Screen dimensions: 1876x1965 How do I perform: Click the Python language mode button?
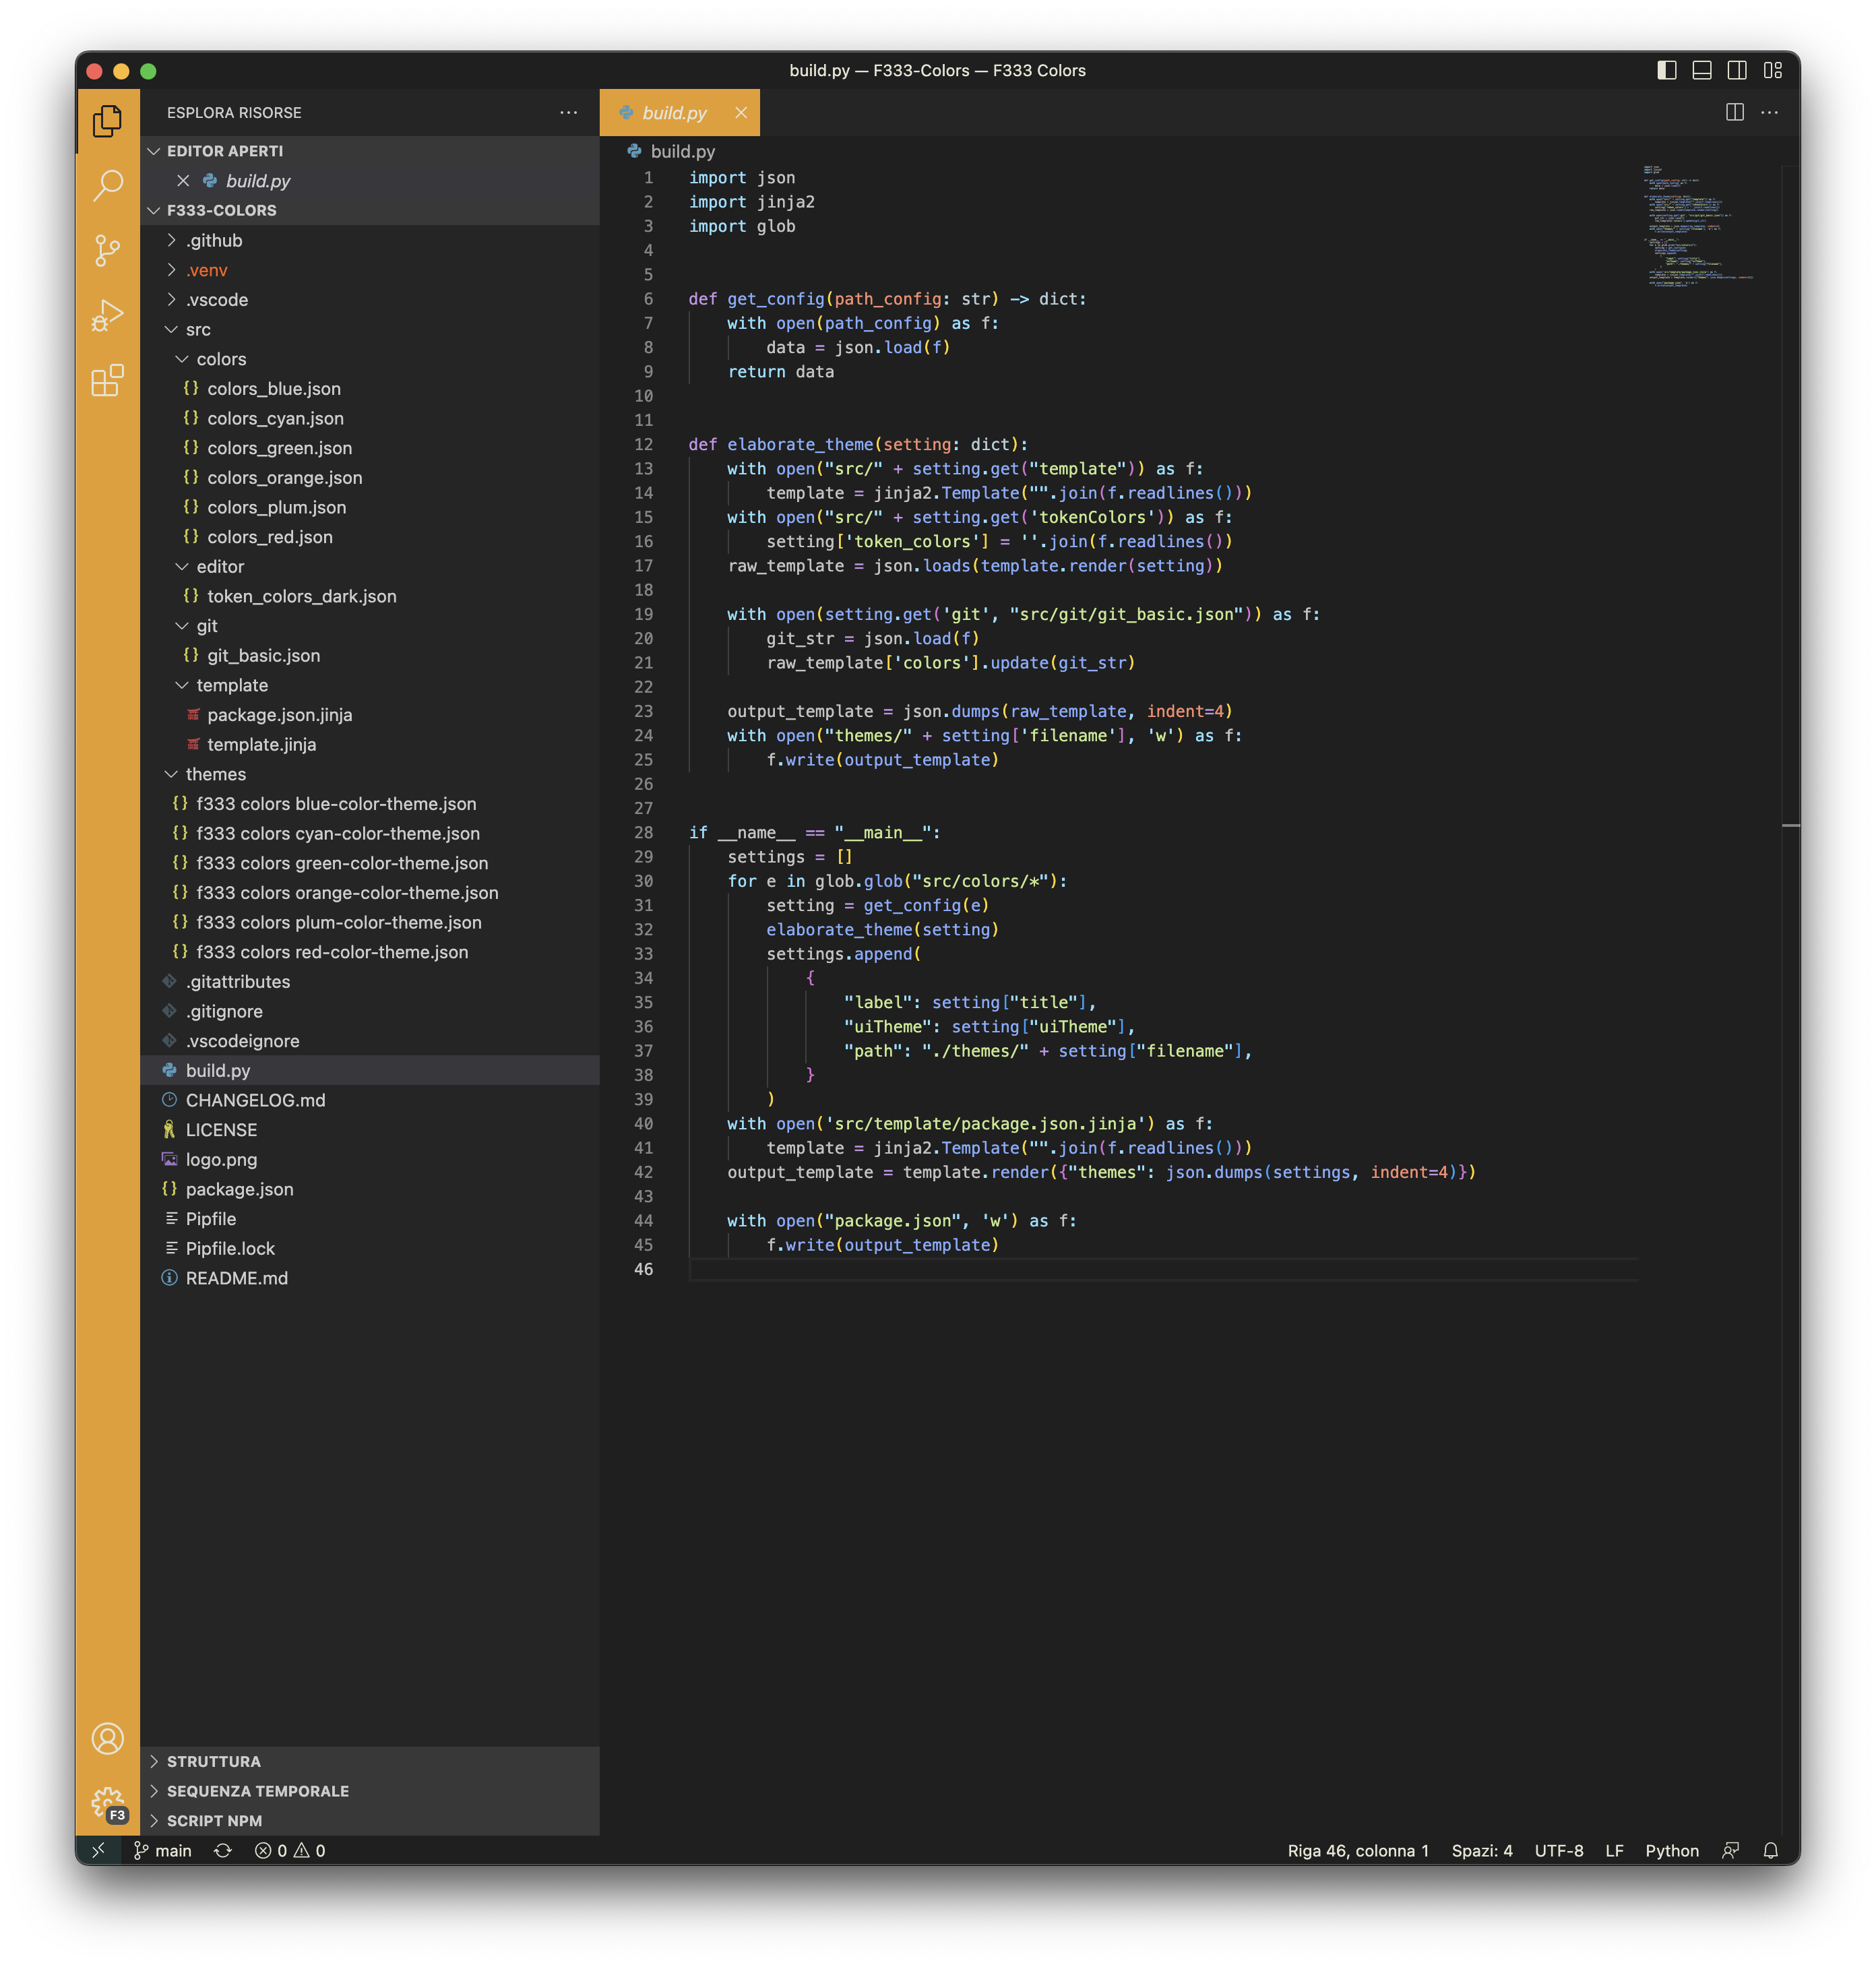(1671, 1851)
